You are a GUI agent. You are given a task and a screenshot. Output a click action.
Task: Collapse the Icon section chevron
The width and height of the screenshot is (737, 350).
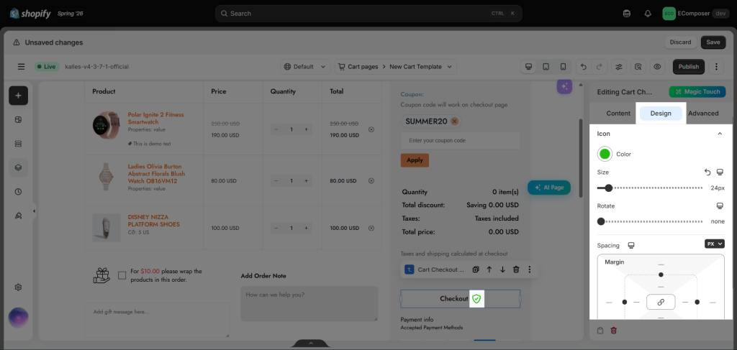[x=720, y=134]
